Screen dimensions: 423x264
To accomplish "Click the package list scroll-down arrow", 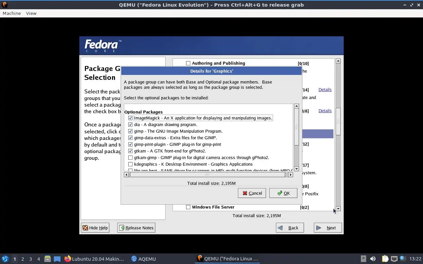I will [x=296, y=169].
